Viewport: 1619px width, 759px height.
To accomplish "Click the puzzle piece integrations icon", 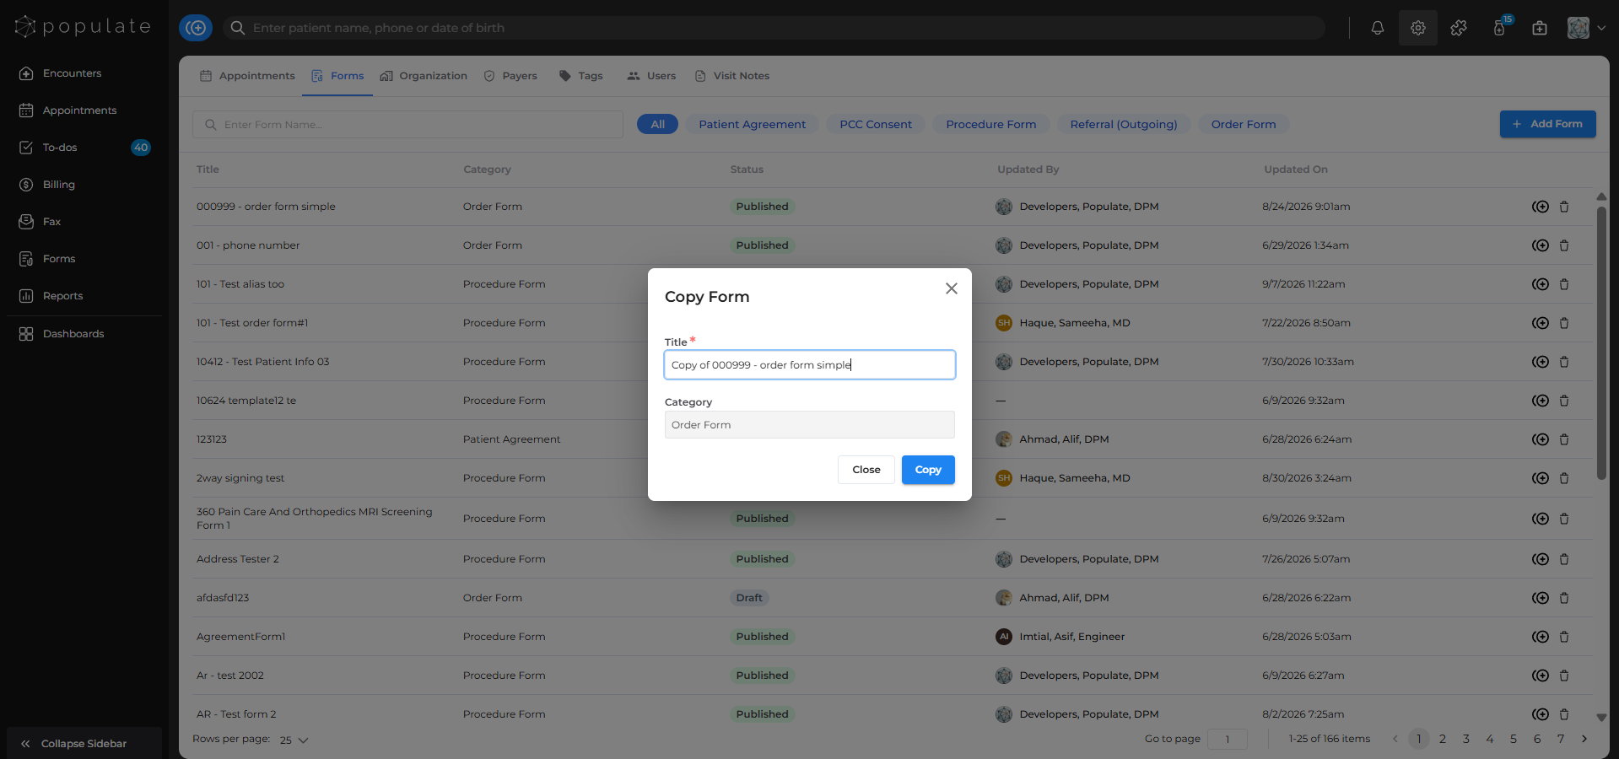I will (1459, 28).
